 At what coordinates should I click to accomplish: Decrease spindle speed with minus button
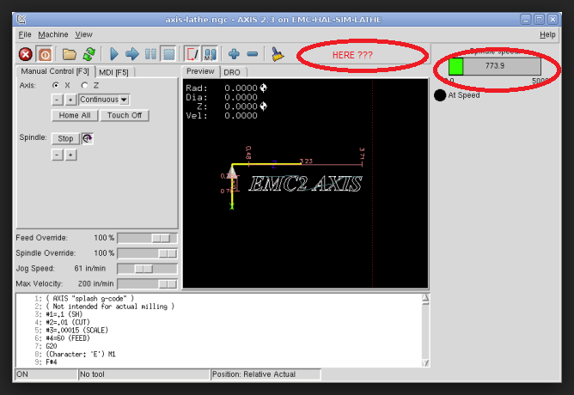[x=57, y=155]
